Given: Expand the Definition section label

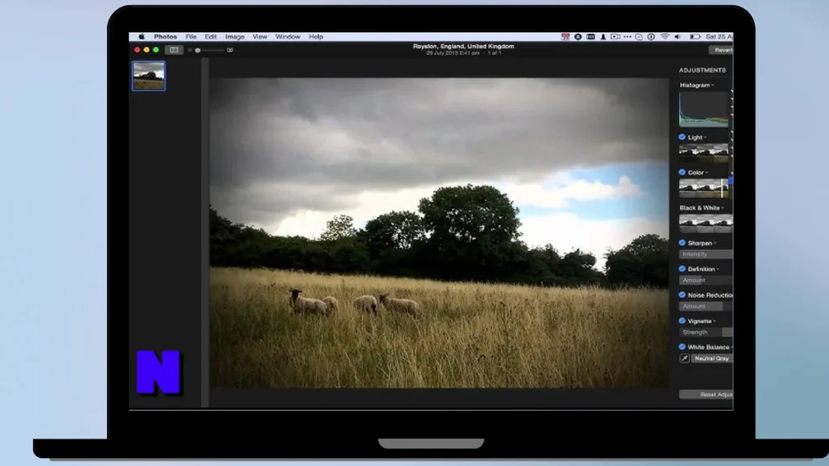Looking at the screenshot, I should (701, 269).
